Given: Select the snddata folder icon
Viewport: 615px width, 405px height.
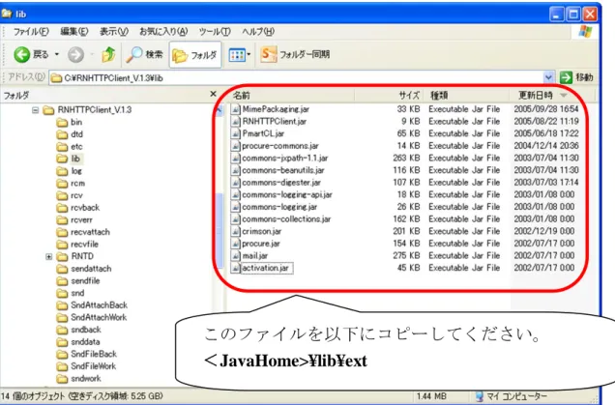Looking at the screenshot, I should click(62, 342).
